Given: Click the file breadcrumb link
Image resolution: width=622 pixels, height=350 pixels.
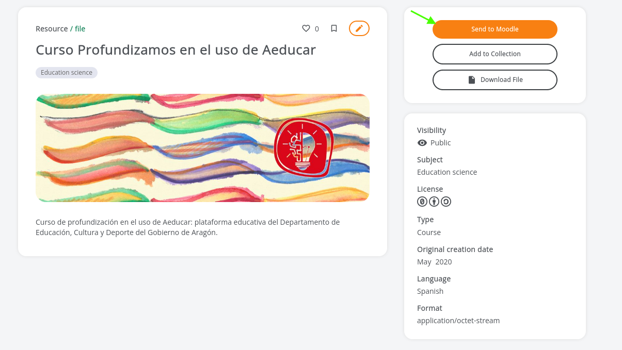Looking at the screenshot, I should (x=80, y=29).
